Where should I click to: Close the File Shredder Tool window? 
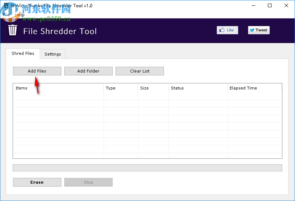pyautogui.click(x=286, y=6)
